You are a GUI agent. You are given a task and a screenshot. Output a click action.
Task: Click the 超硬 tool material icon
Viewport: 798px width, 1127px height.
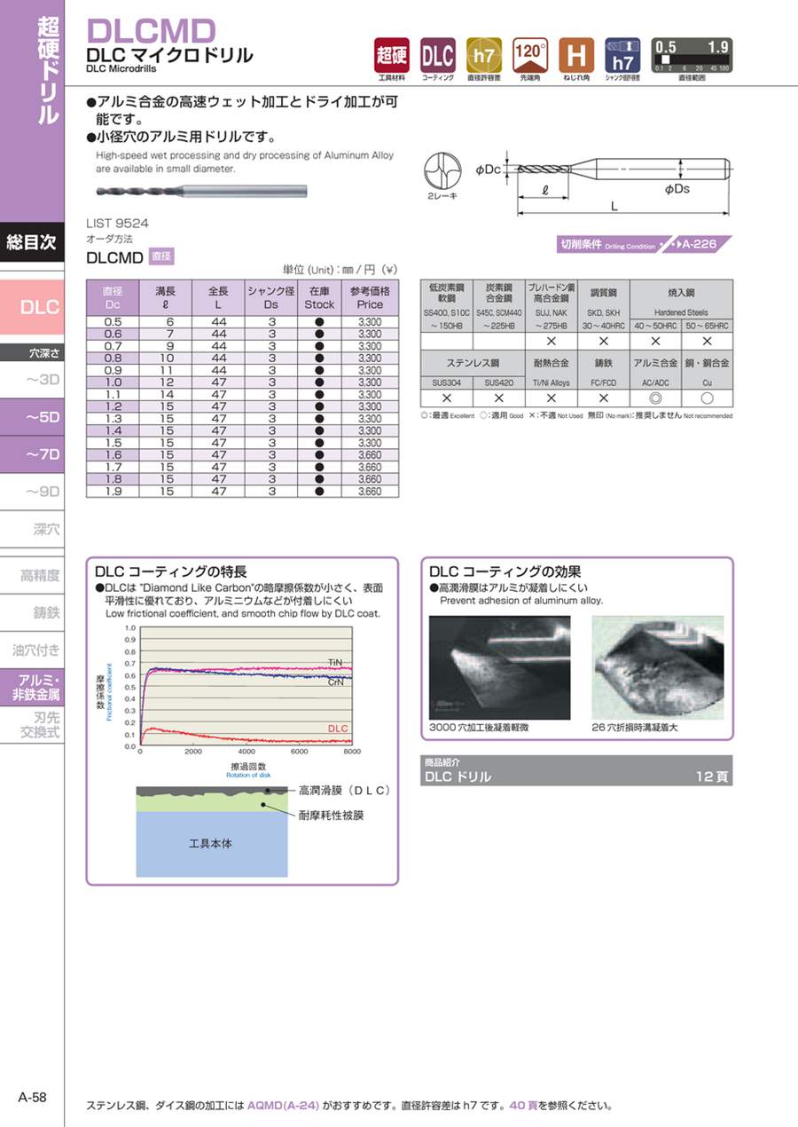point(392,55)
